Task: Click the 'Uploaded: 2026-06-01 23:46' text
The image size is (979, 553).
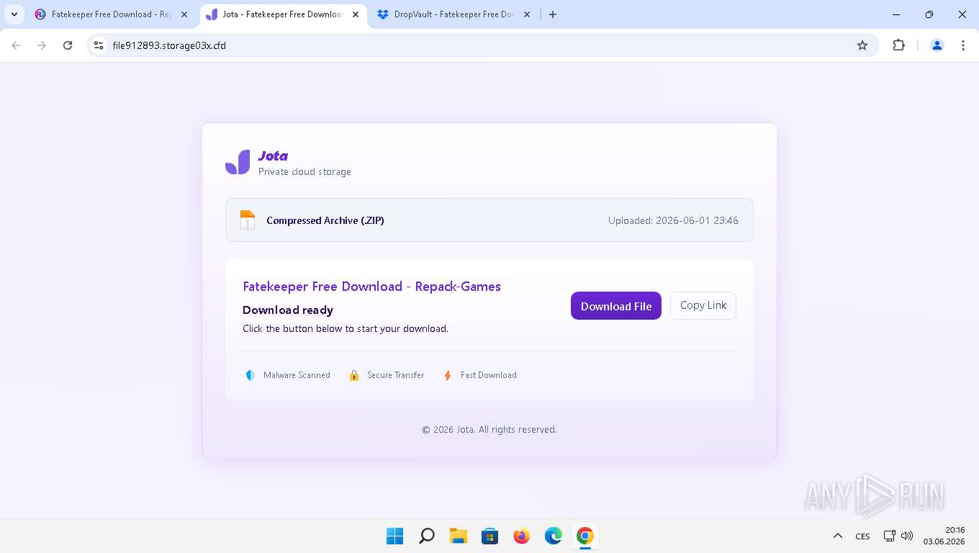Action: pos(673,220)
